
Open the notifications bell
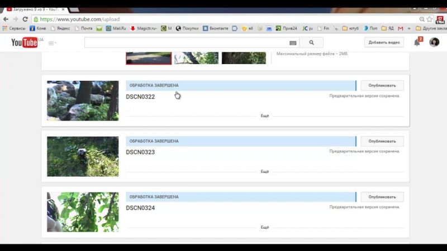(417, 43)
